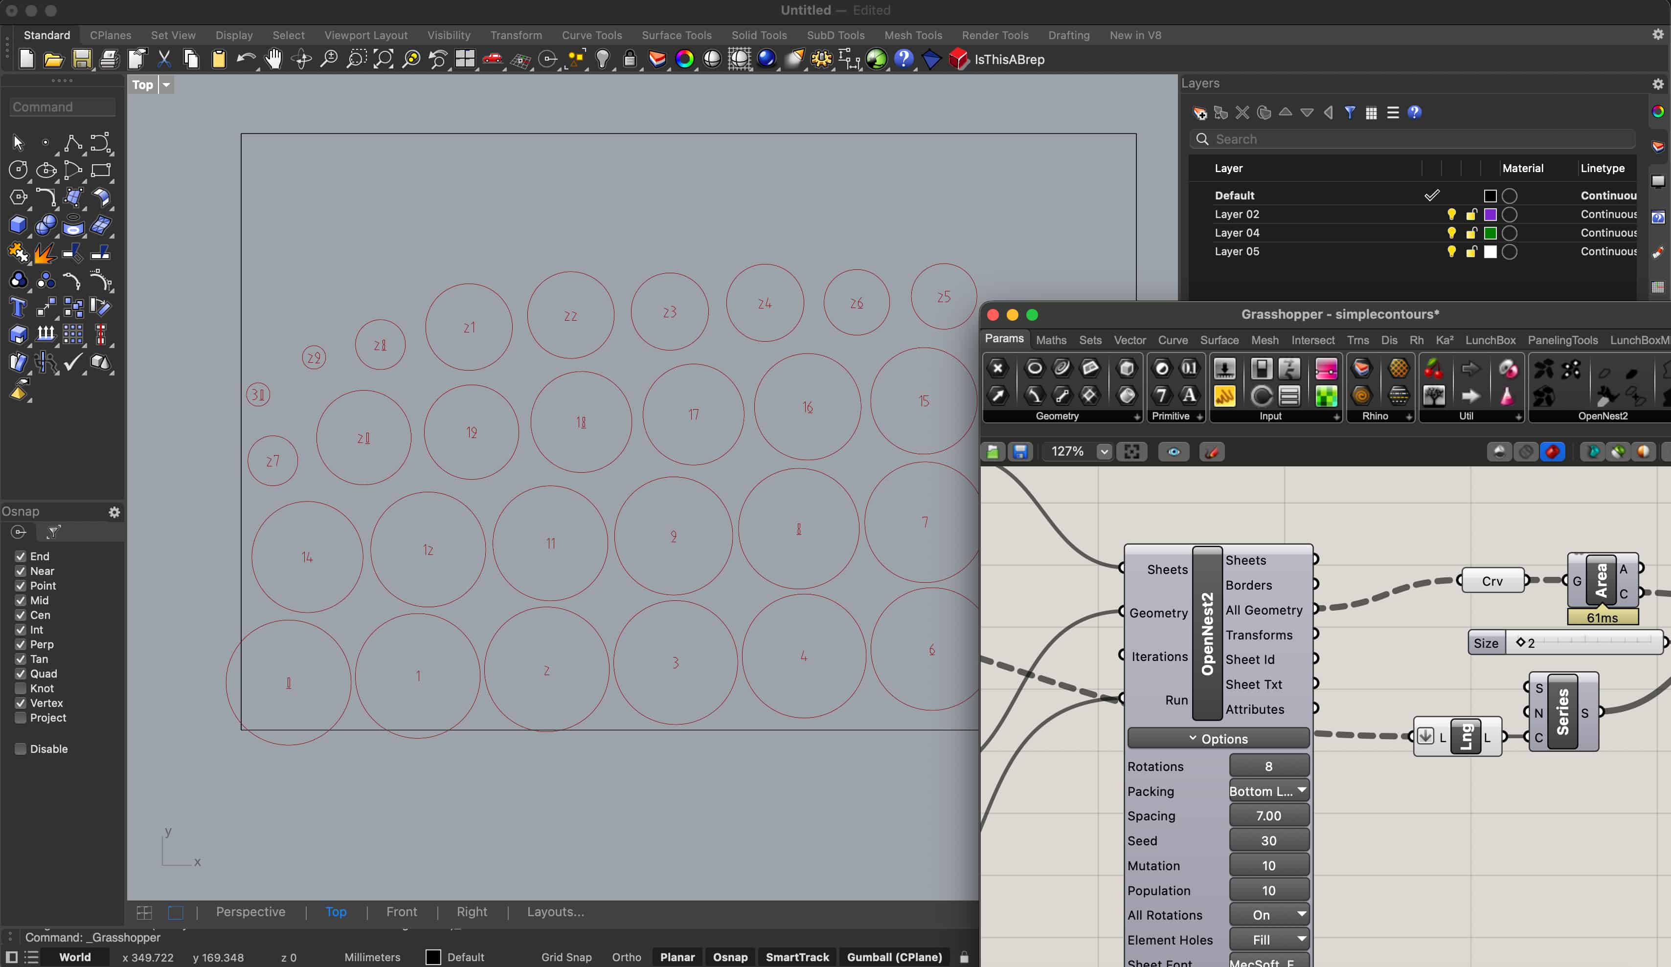Click the Layers Search field
This screenshot has height=967, width=1671.
(x=1412, y=139)
